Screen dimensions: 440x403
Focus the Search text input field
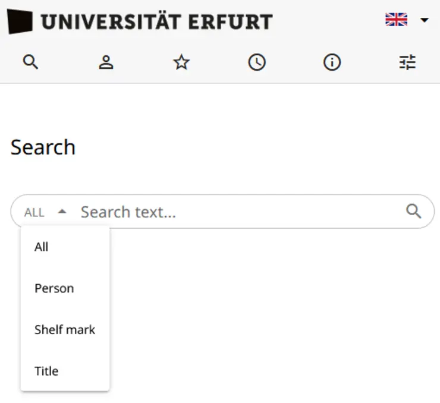pos(238,212)
